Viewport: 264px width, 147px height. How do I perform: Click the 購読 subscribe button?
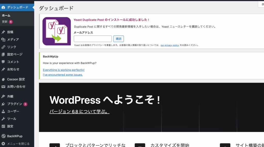click(119, 39)
